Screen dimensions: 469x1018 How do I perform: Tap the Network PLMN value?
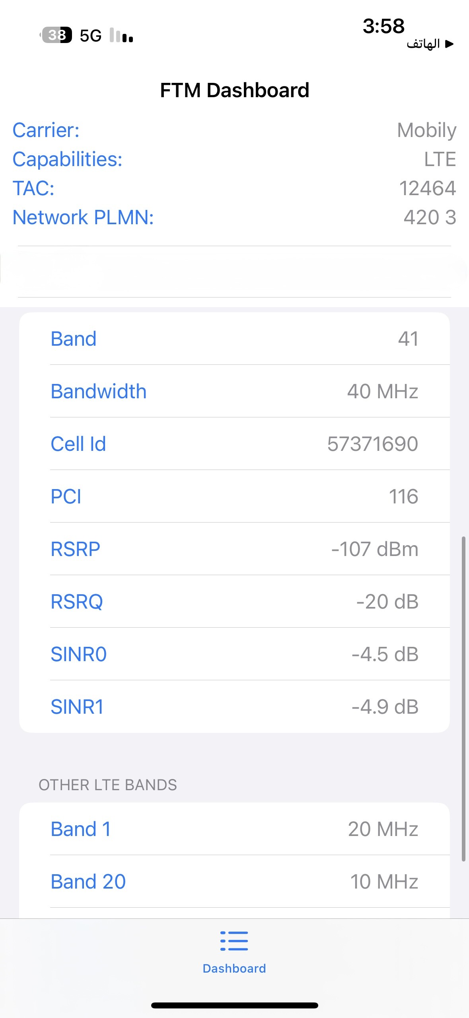coord(430,217)
